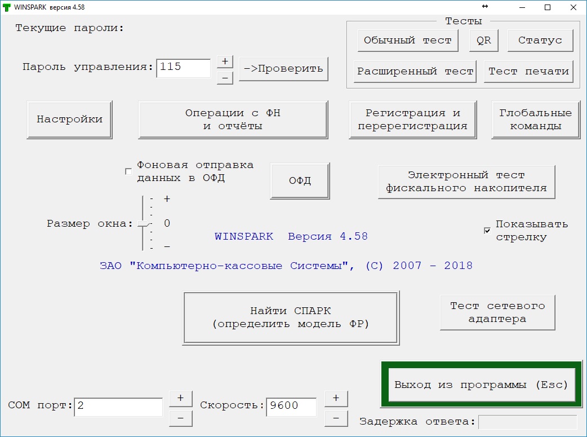
Task: Click Выход из программы (Esc)
Action: coord(482,385)
